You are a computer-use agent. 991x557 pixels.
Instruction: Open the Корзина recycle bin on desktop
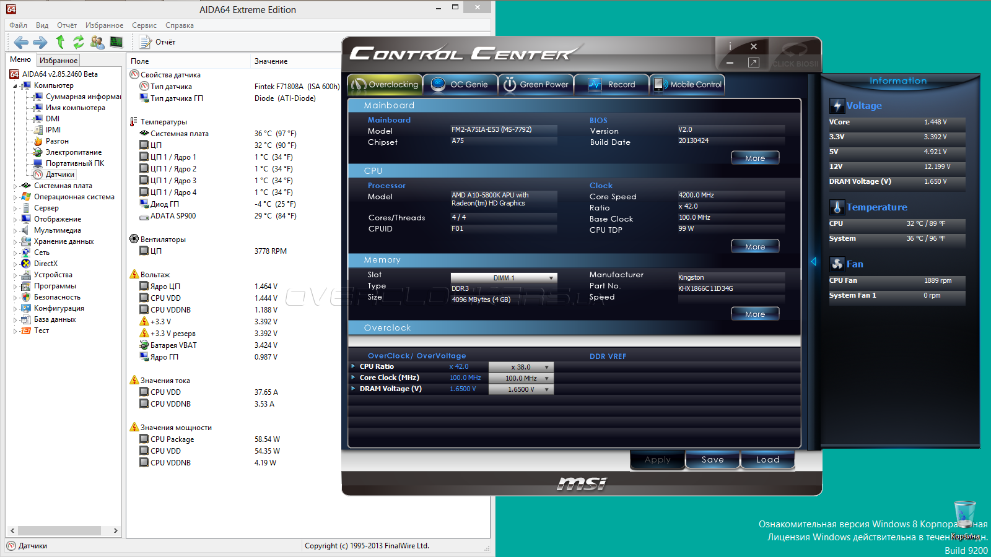[965, 520]
